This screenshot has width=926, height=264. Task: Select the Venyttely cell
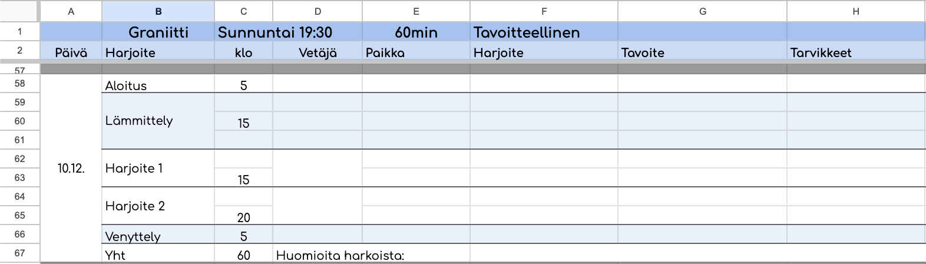(158, 235)
